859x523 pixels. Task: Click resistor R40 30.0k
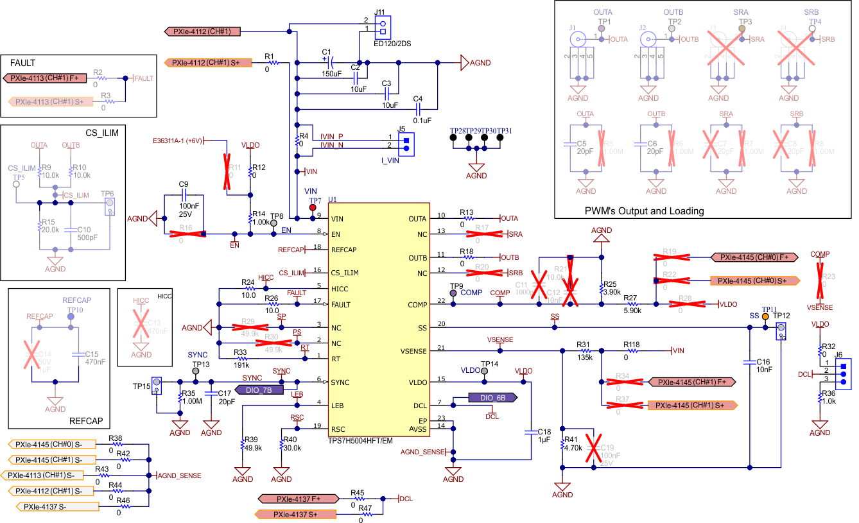282,445
